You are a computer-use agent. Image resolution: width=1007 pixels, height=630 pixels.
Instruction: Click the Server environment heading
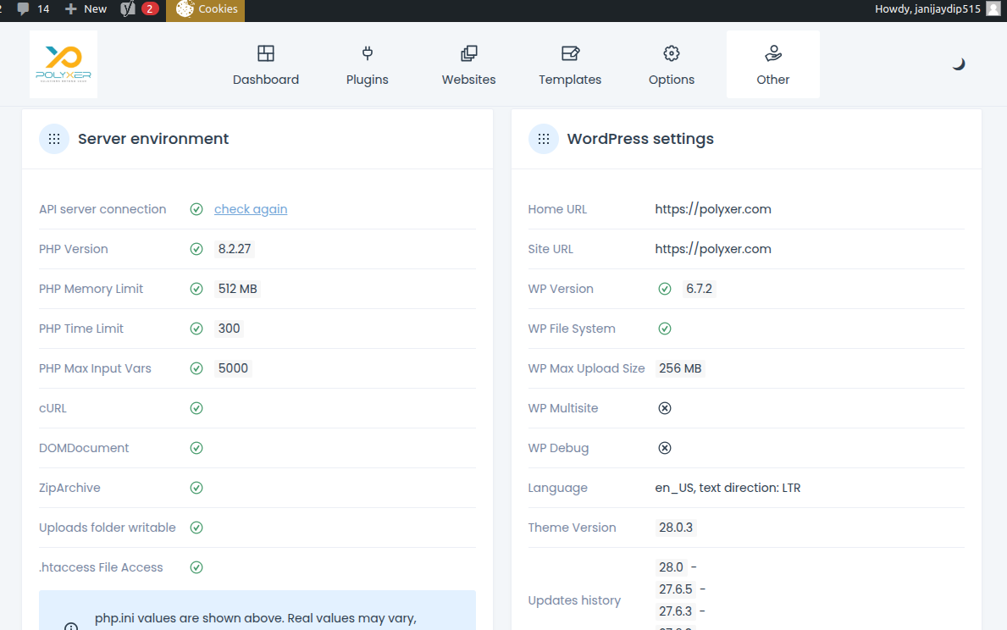(x=152, y=139)
